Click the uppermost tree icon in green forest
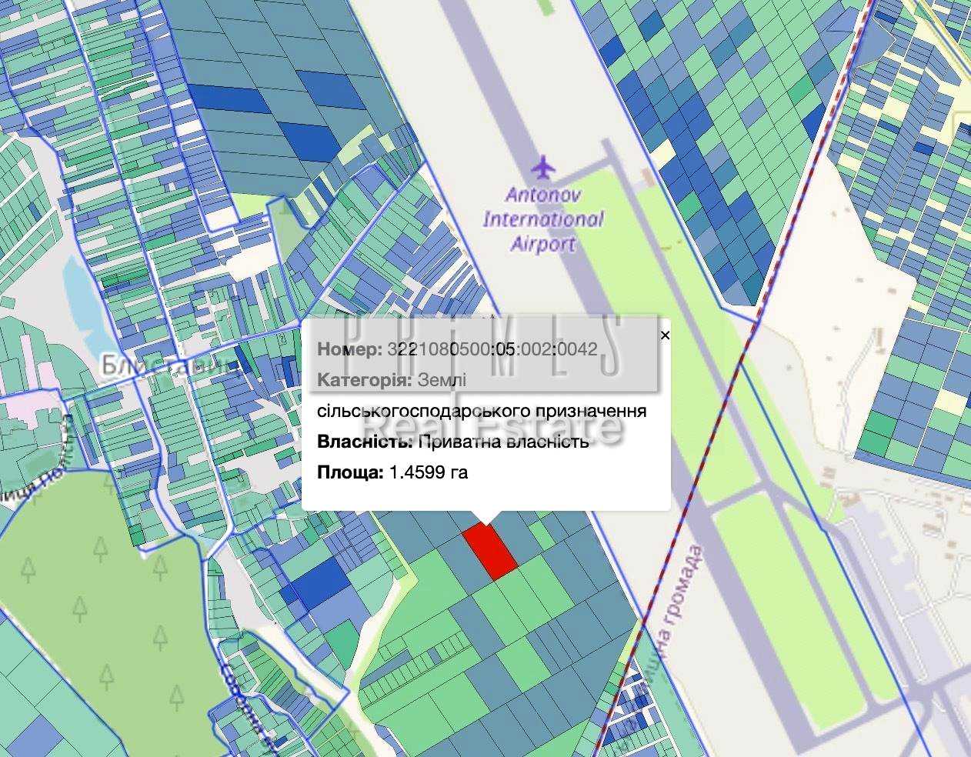Viewport: 971px width, 757px height. click(101, 548)
